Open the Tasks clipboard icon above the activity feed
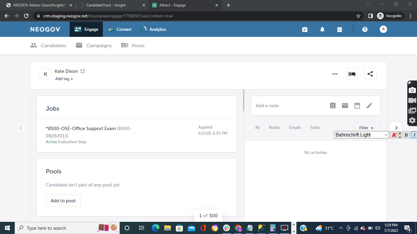The height and width of the screenshot is (234, 417). coord(332,105)
